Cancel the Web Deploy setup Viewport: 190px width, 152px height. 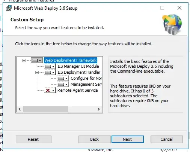[x=167, y=139]
